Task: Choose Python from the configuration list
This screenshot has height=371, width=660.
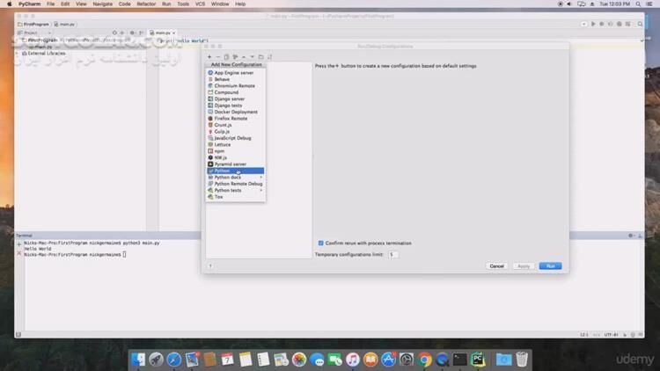Action: pos(222,171)
